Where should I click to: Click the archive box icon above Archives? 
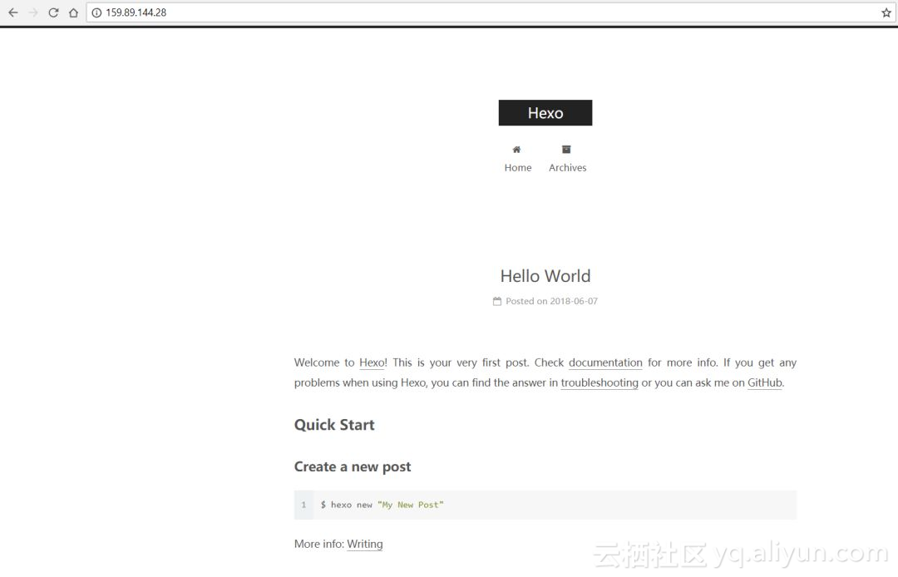click(566, 150)
